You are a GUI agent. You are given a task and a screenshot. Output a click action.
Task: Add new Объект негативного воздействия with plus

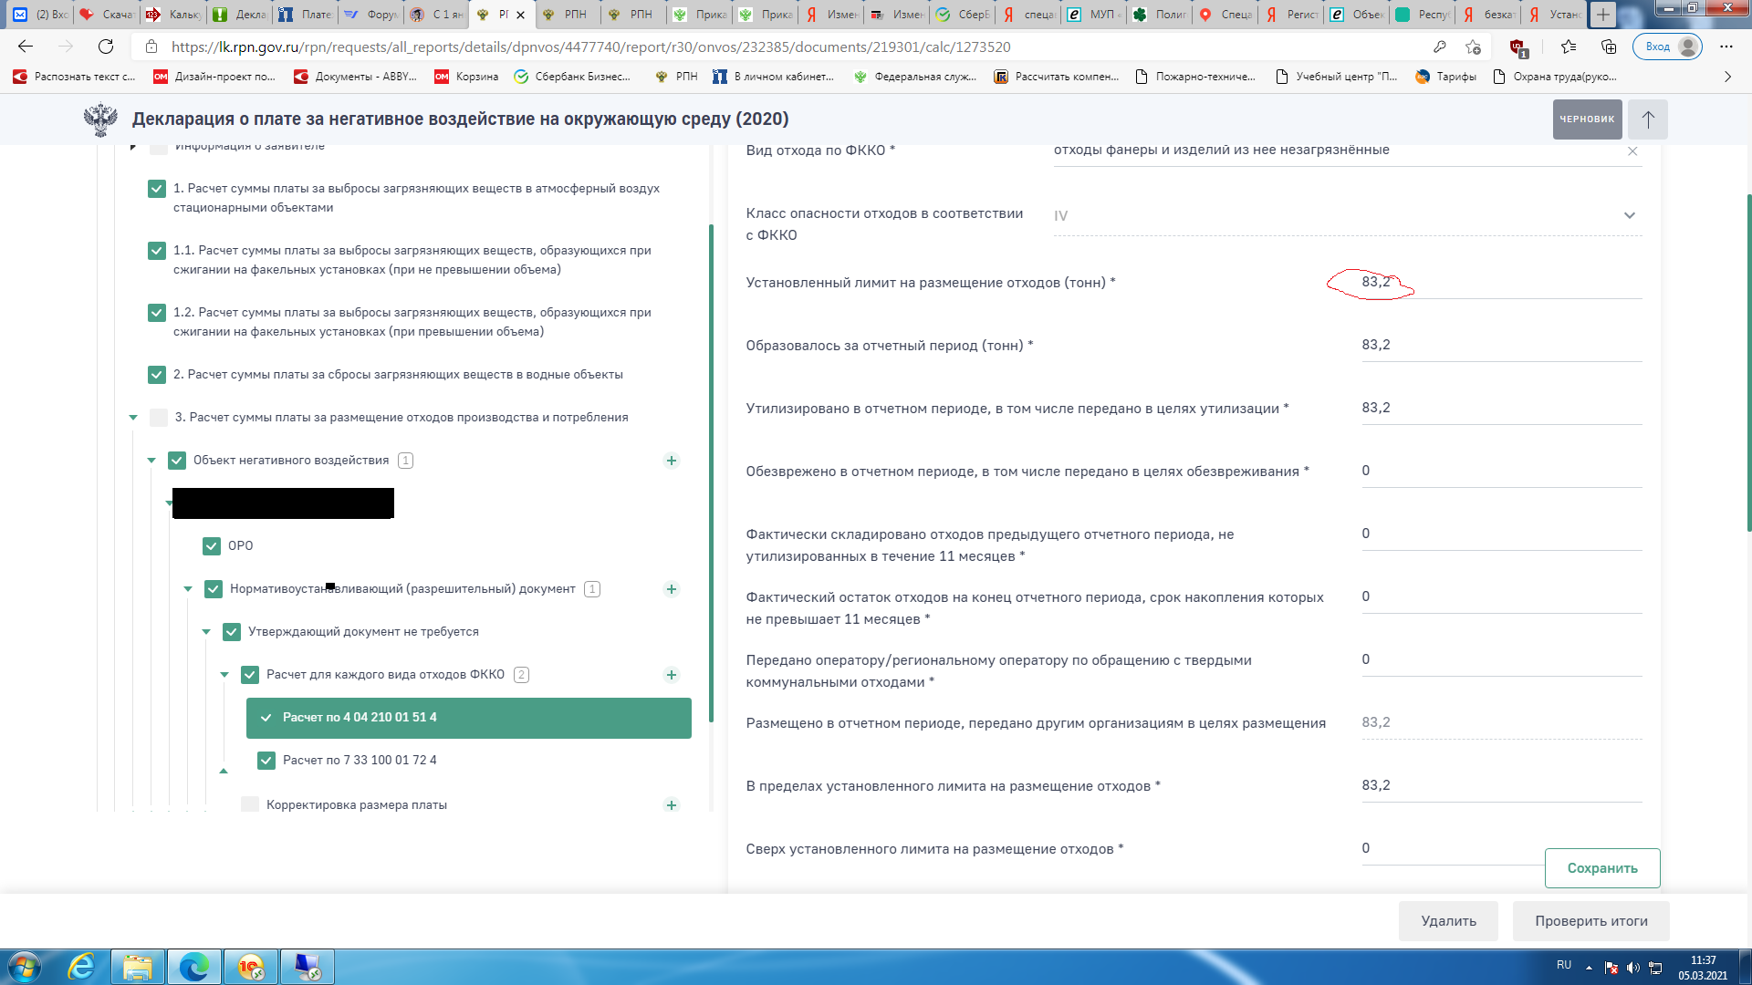point(672,461)
